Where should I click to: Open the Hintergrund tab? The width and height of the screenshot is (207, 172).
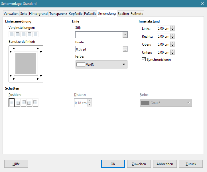[x=38, y=14]
